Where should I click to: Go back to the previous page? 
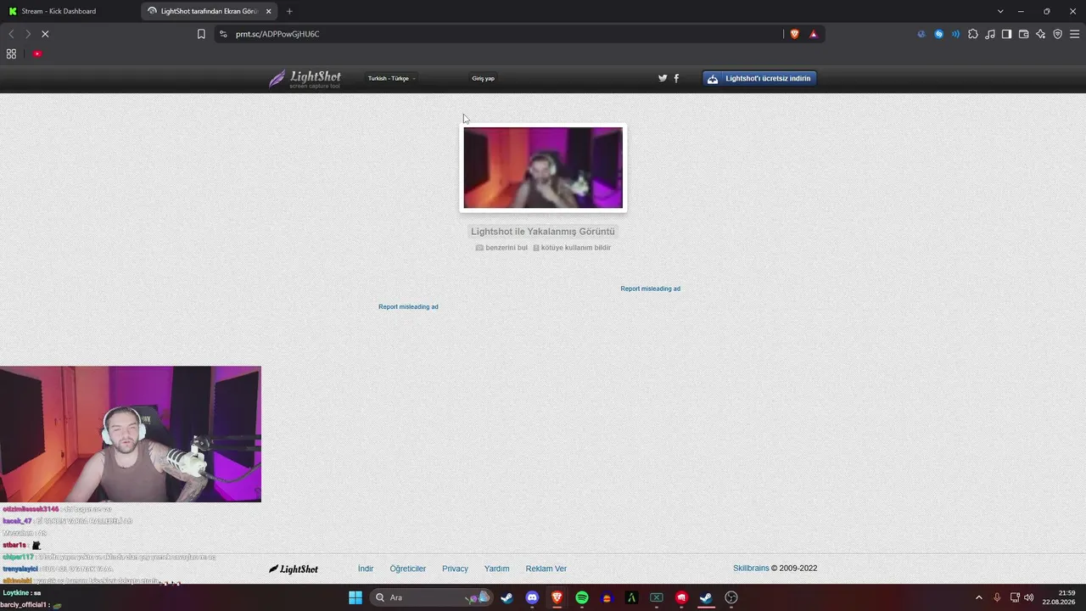point(11,34)
